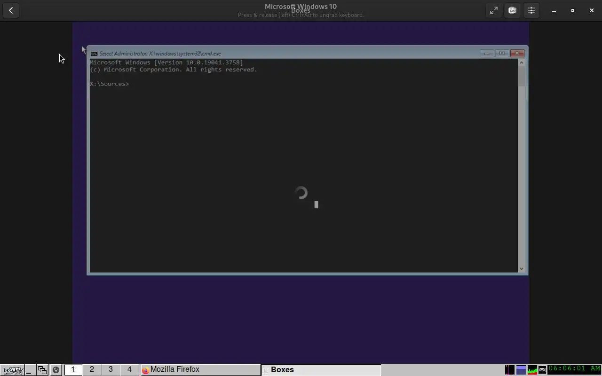Click the globe icon in taskbar
Image resolution: width=602 pixels, height=376 pixels.
click(56, 370)
